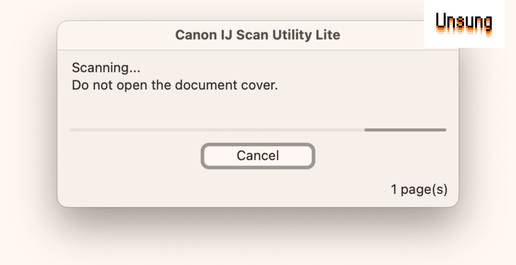Click the number 1 in the page counter
The width and height of the screenshot is (516, 265).
(394, 190)
